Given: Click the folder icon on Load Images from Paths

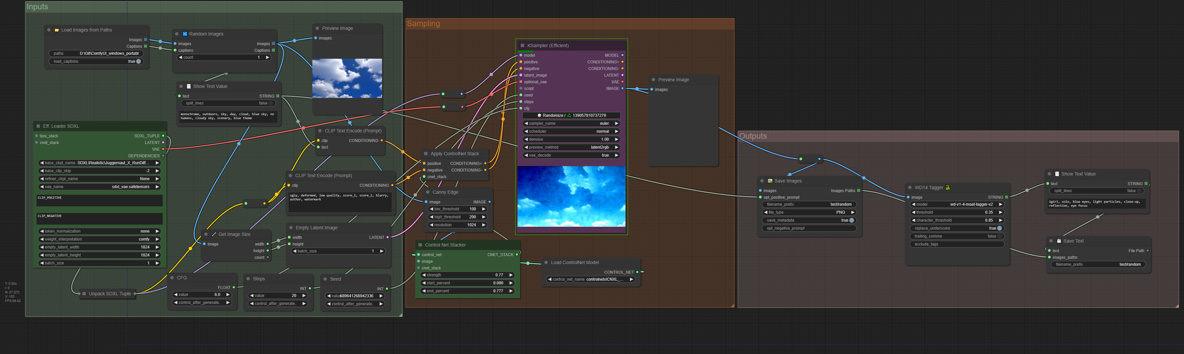Looking at the screenshot, I should click(56, 30).
